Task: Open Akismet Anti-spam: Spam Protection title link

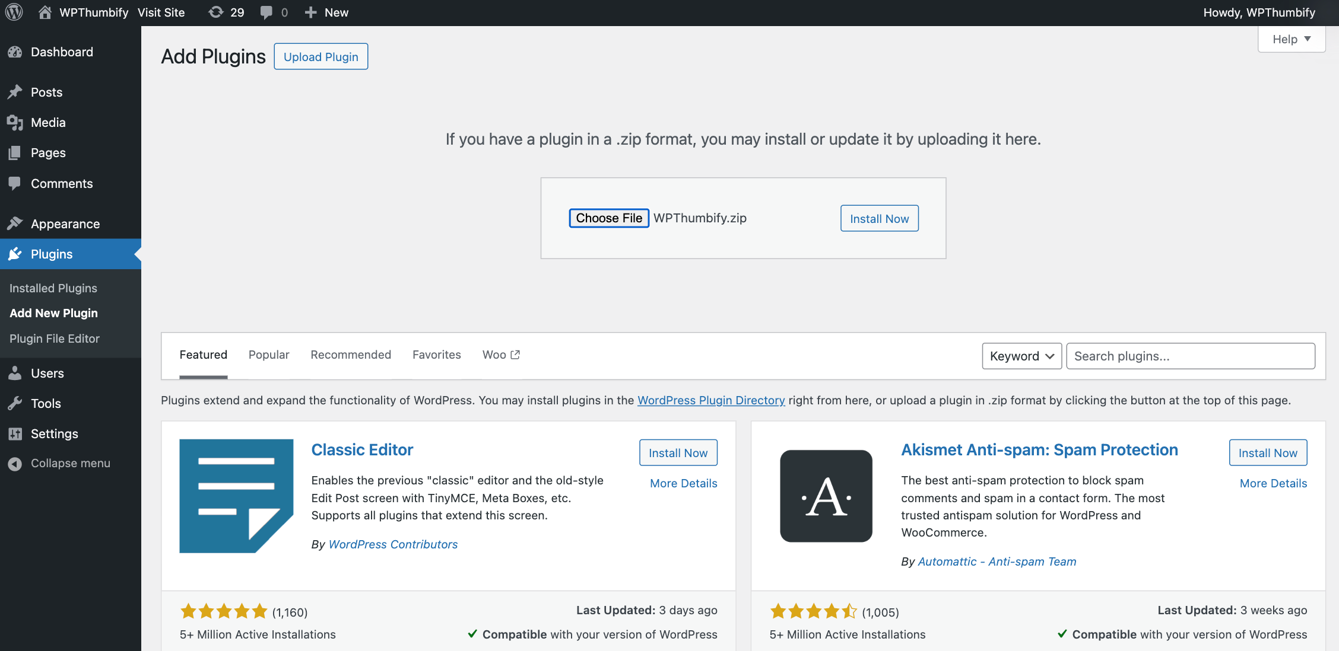Action: [x=1039, y=449]
